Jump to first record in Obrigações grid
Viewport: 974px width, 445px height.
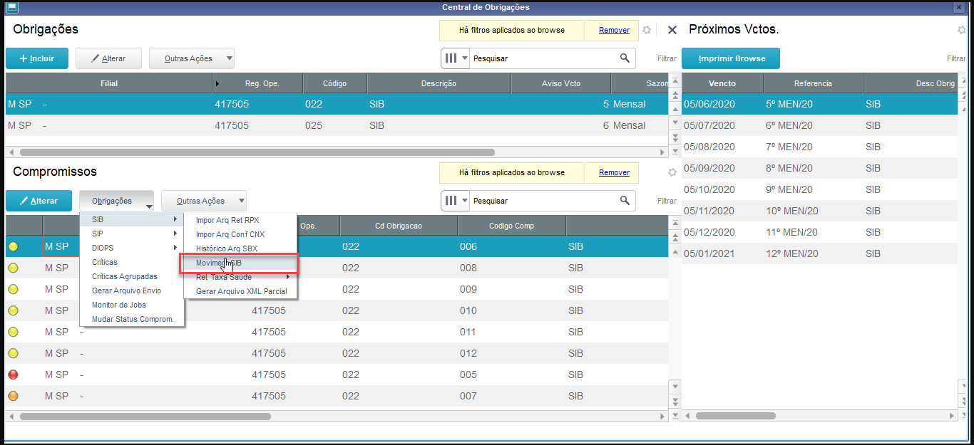(x=675, y=80)
